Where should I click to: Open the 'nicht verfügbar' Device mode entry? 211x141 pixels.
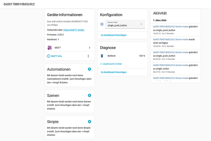click(176, 43)
